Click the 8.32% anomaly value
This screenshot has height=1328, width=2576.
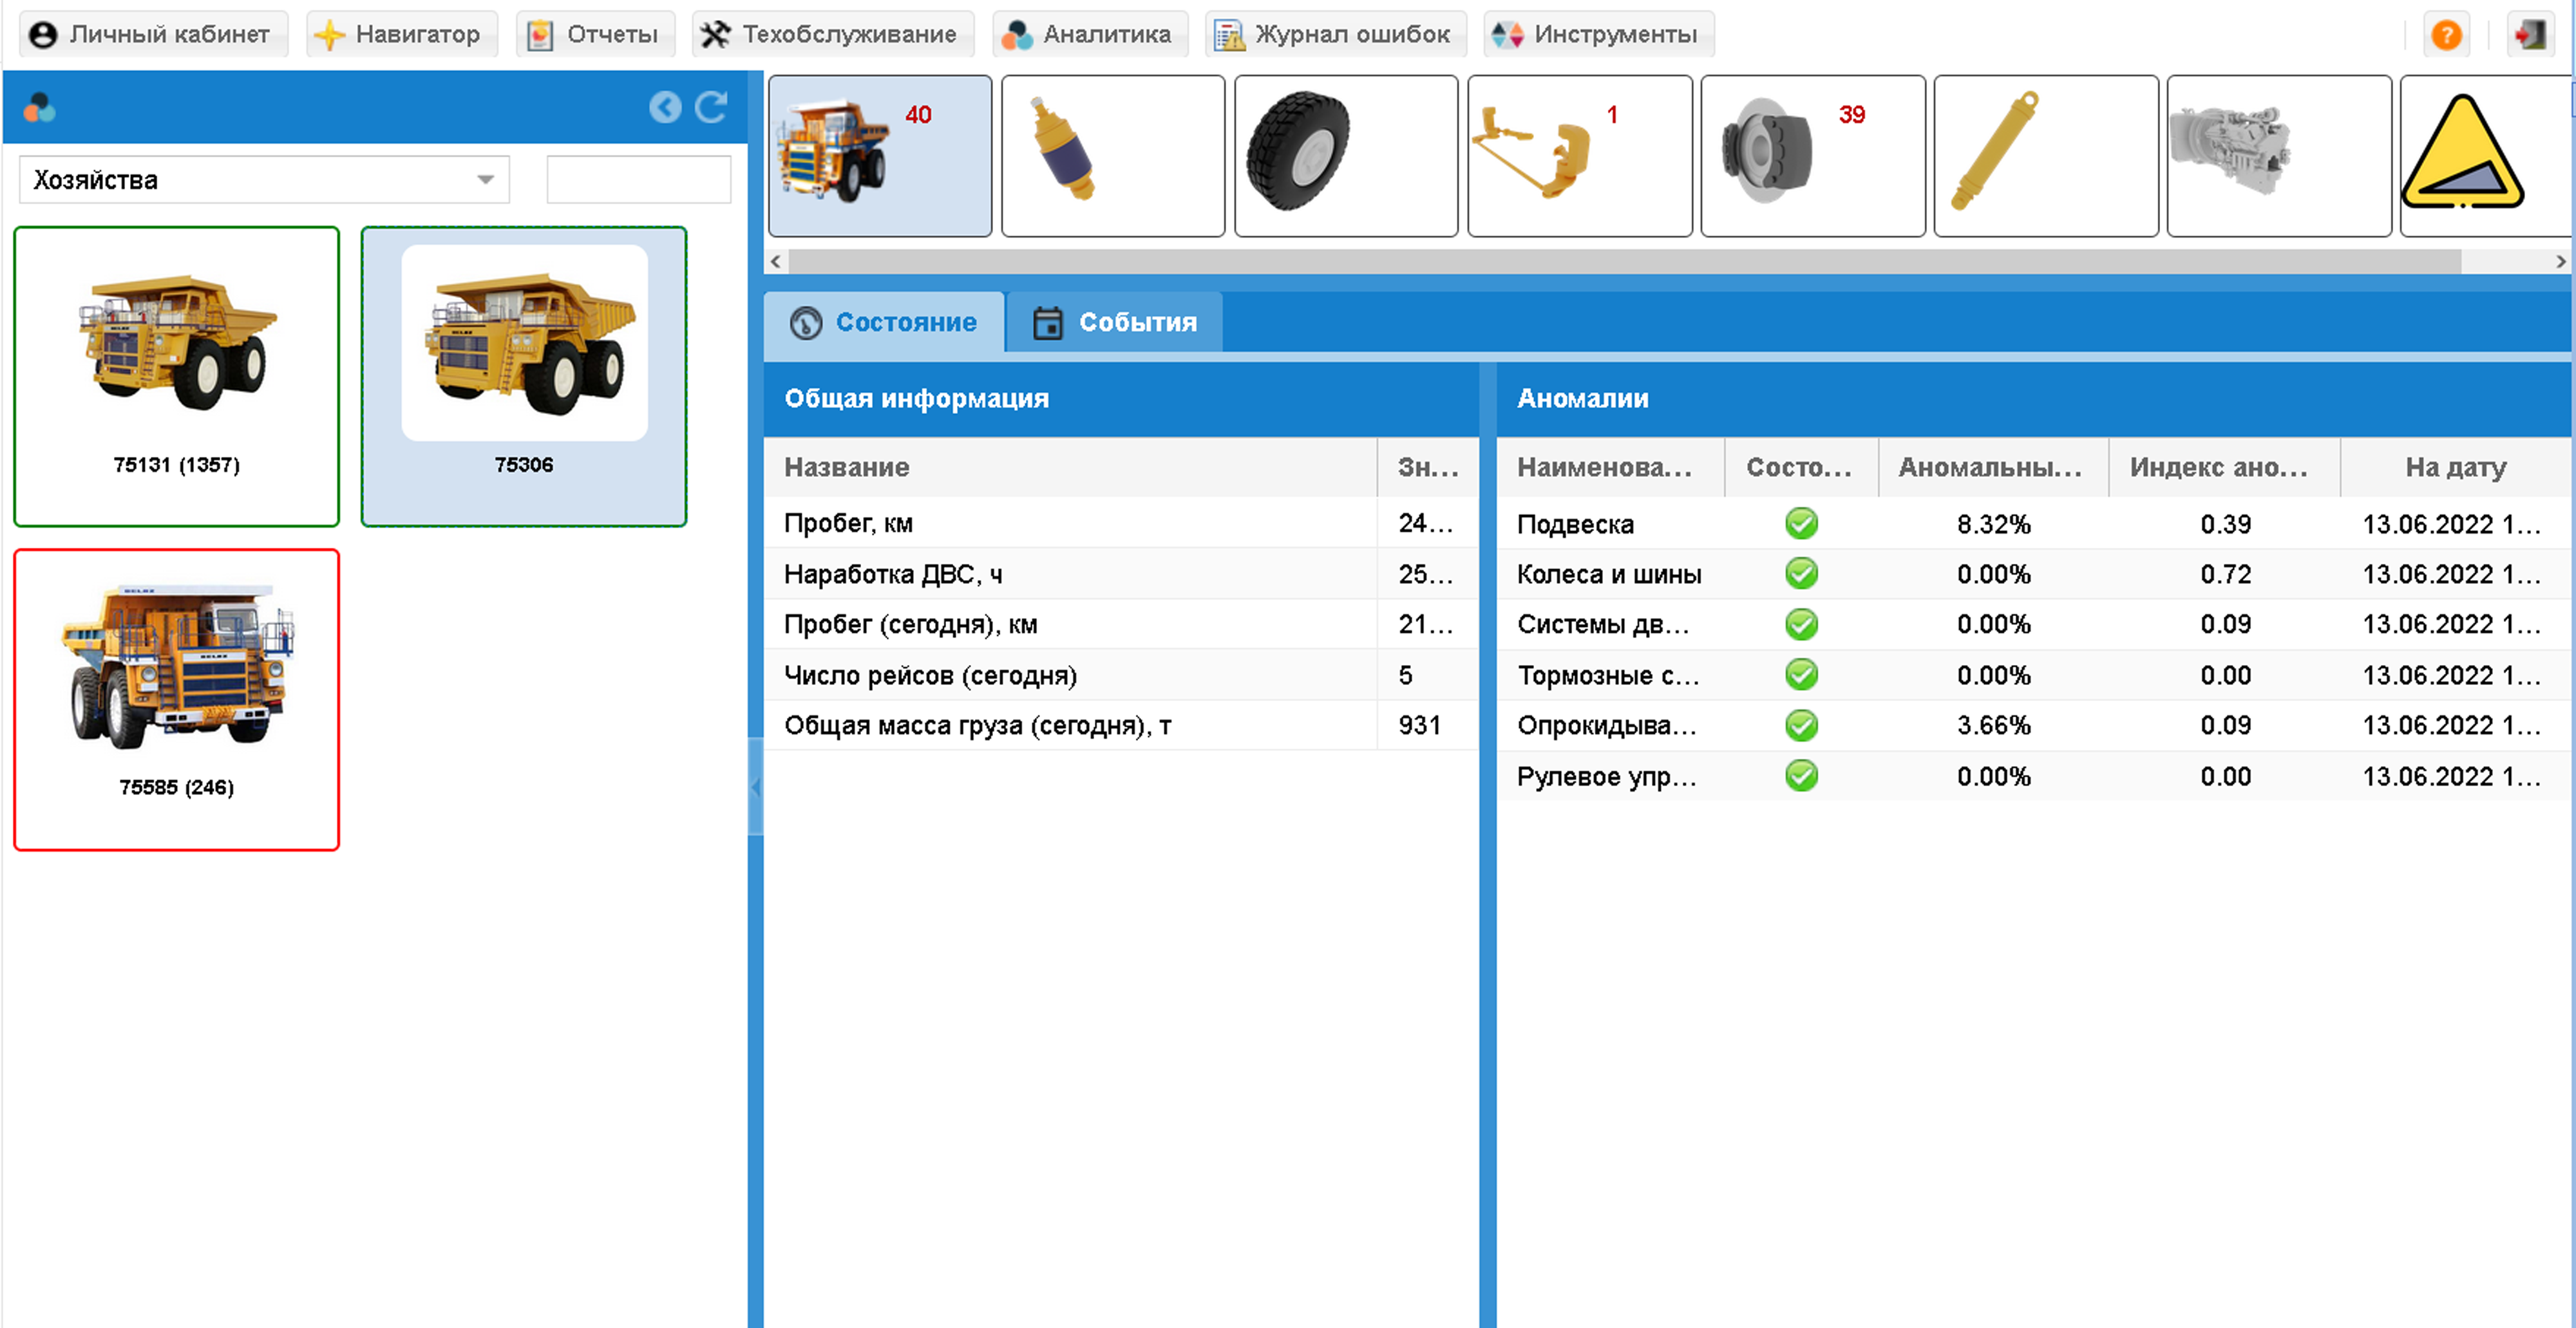pyautogui.click(x=1994, y=523)
